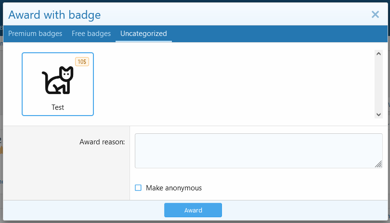Click the 10$ price tag

[82, 62]
